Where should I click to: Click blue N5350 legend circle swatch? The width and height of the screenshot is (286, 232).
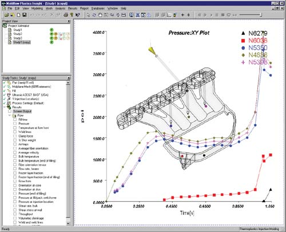(243, 48)
